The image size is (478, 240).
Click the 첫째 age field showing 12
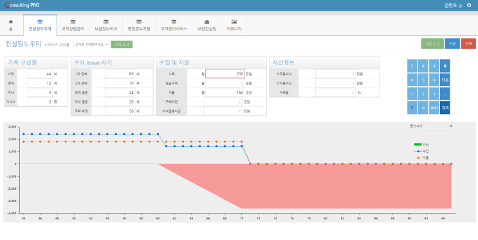(41, 83)
